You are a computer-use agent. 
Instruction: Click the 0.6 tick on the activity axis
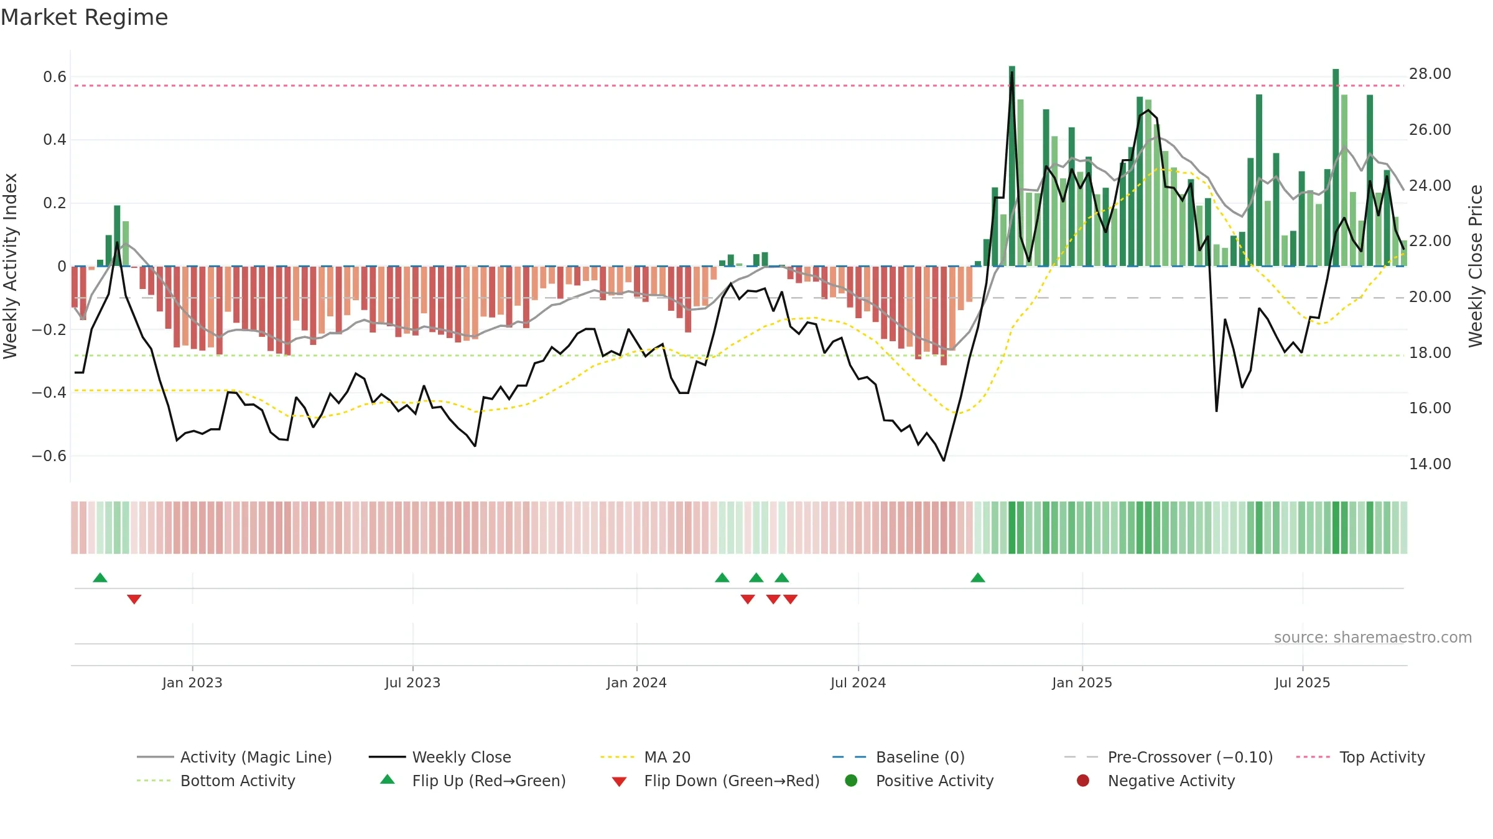[55, 77]
